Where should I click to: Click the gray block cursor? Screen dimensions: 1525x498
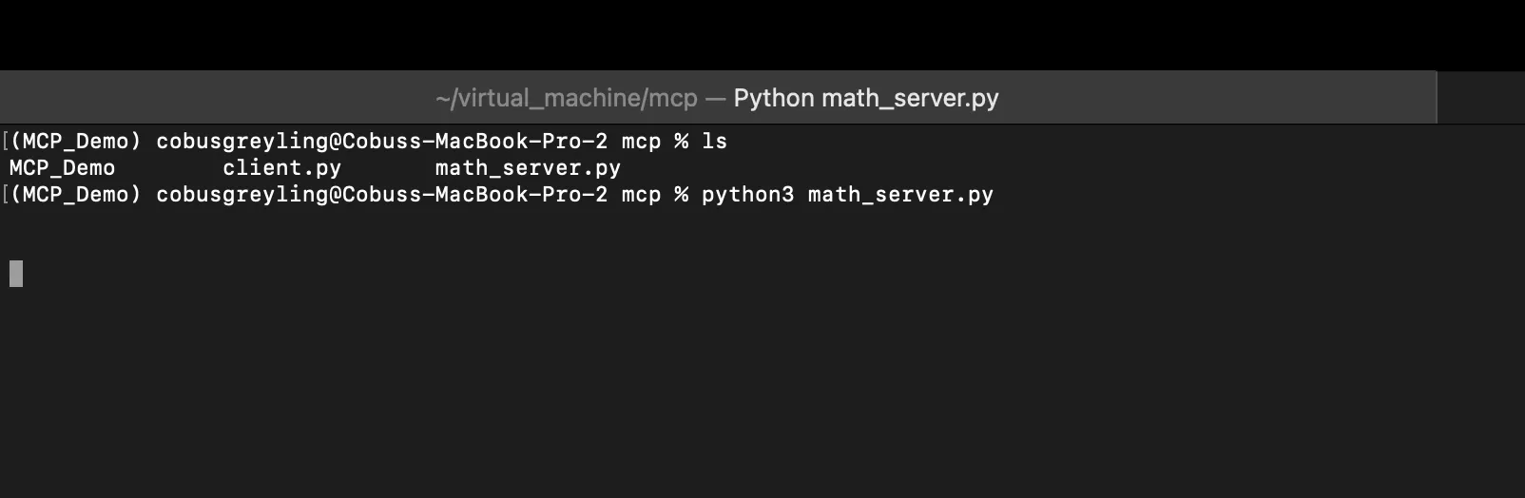(16, 274)
